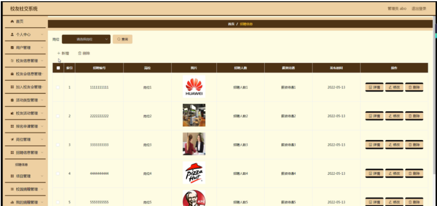This screenshot has width=437, height=206.
Task: Click 退出登录 to log out
Action: [419, 8]
